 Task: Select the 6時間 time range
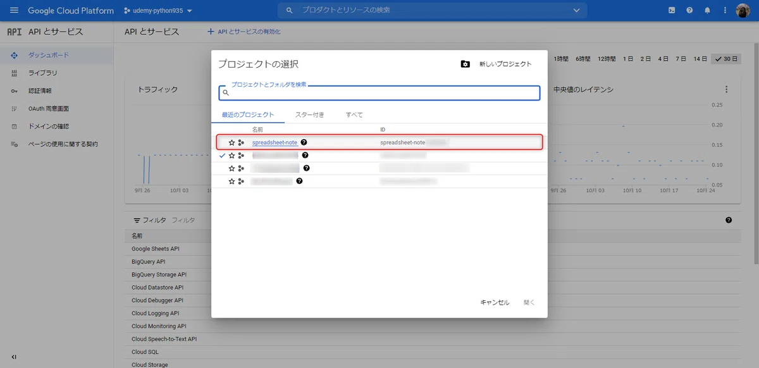[x=583, y=59]
